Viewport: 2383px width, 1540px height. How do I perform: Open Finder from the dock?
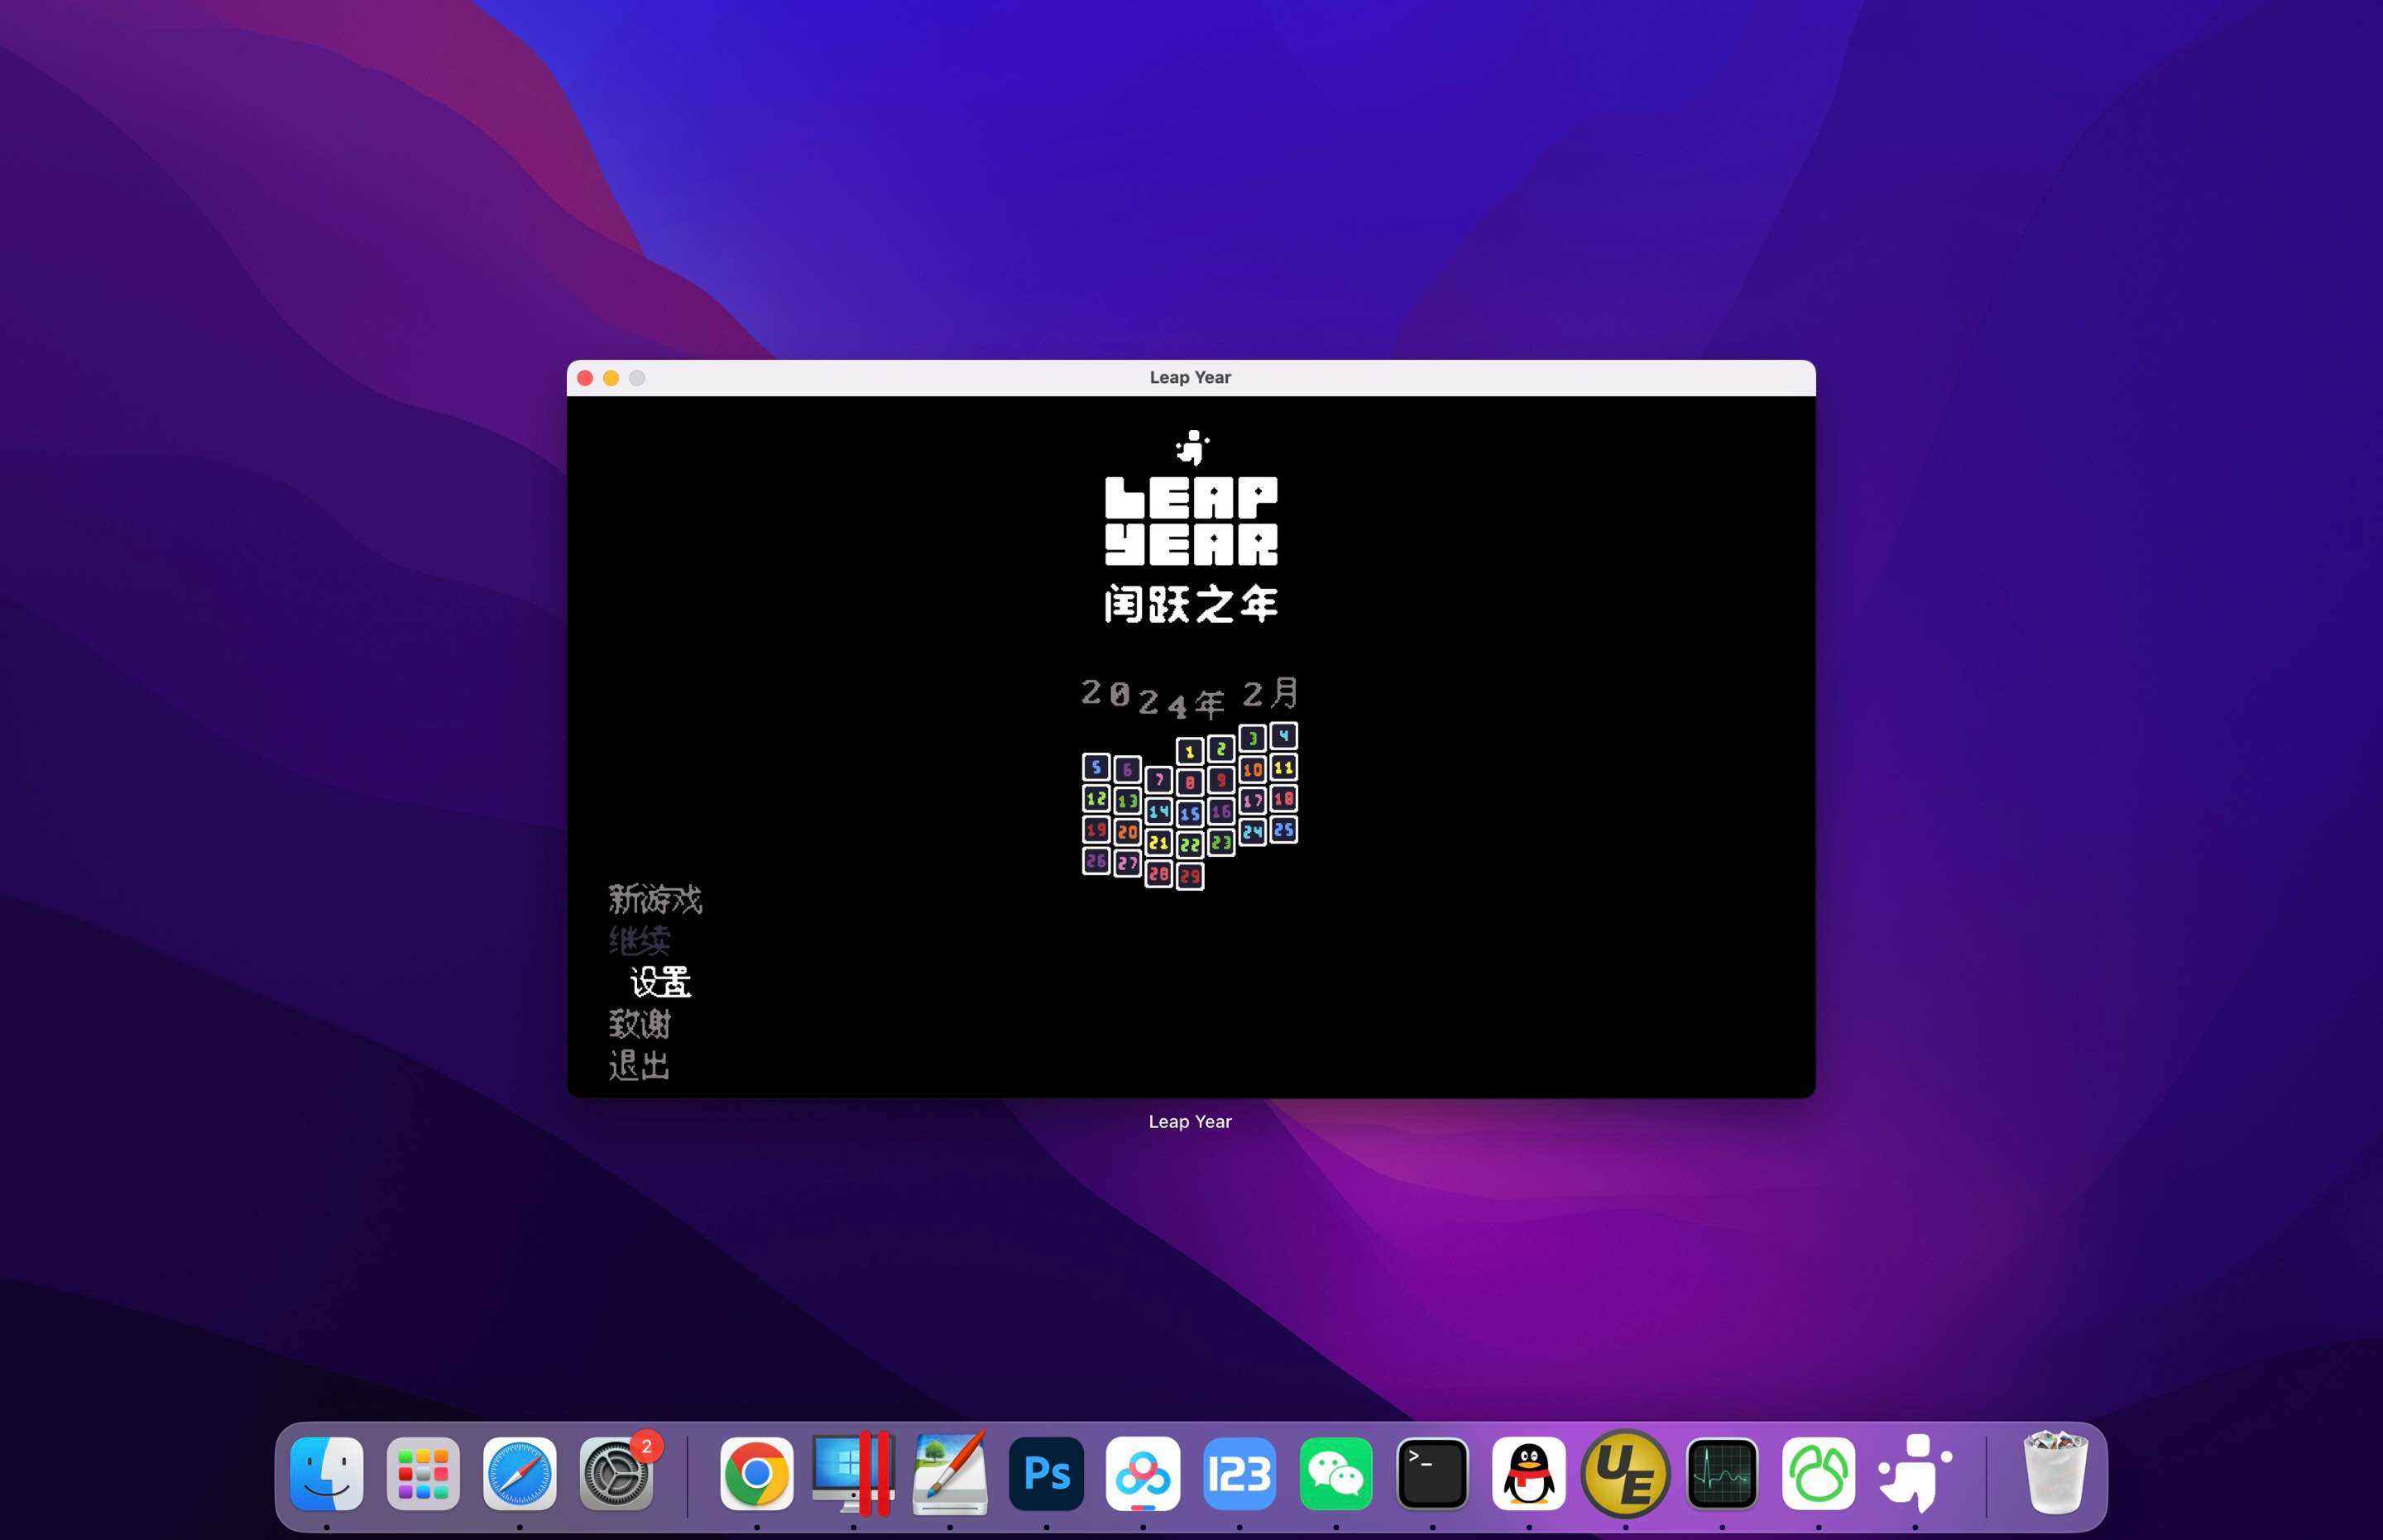pos(327,1474)
